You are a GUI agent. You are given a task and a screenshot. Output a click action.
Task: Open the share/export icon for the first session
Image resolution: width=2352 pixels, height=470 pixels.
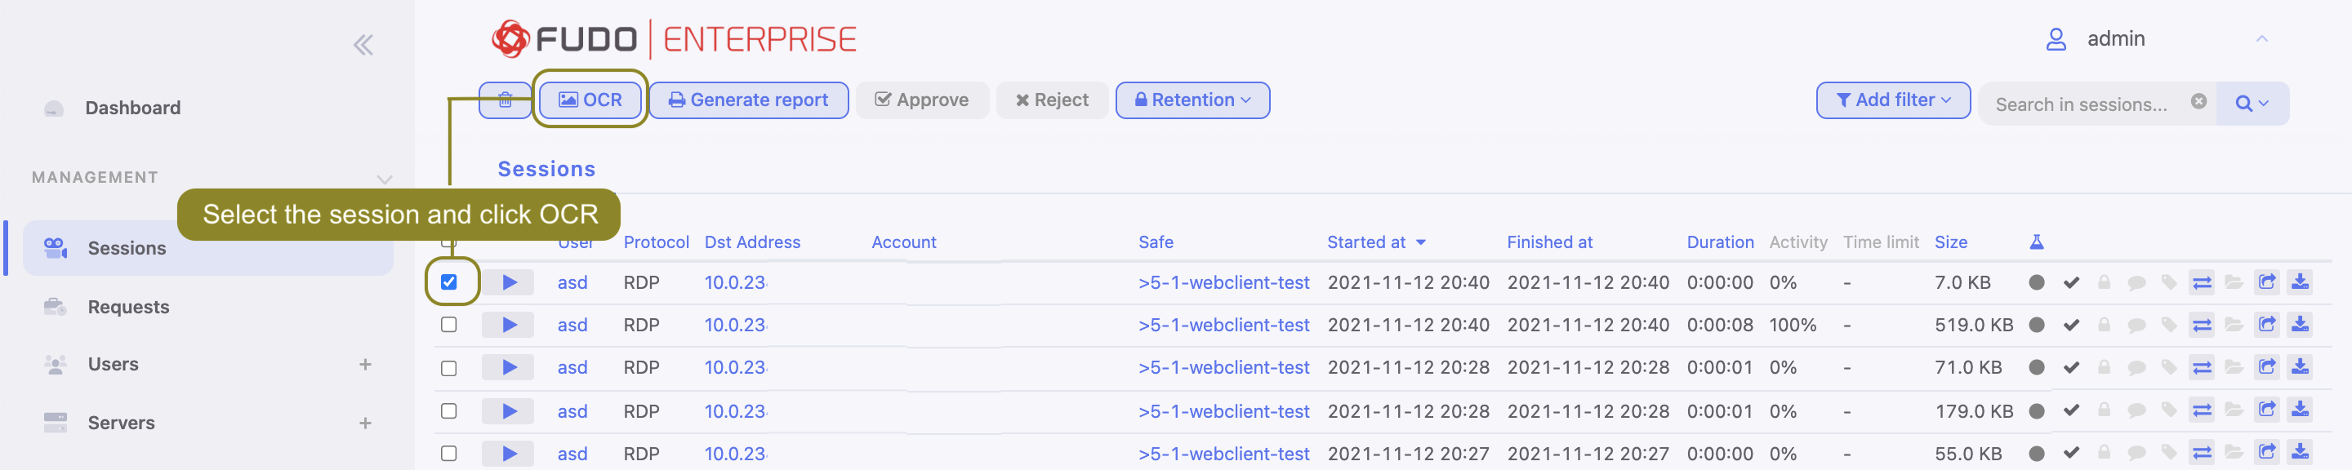click(2268, 282)
